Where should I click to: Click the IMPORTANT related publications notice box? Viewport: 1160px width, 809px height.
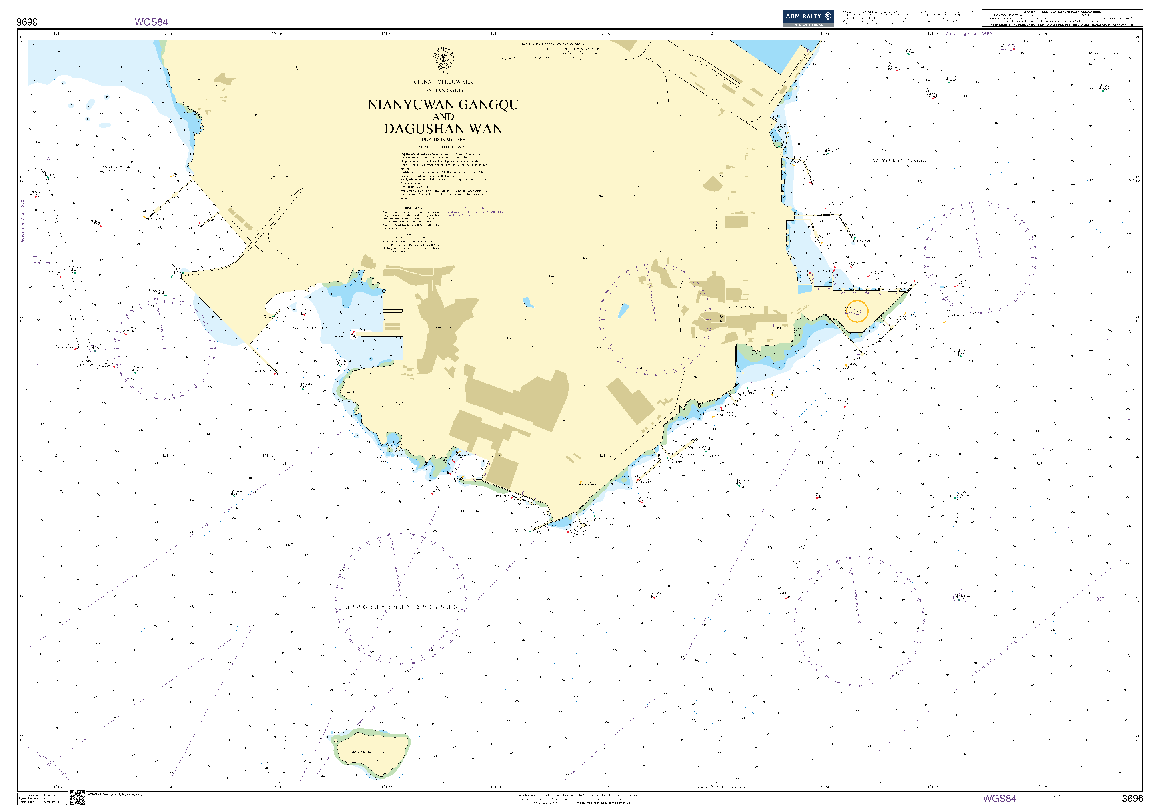point(1062,18)
